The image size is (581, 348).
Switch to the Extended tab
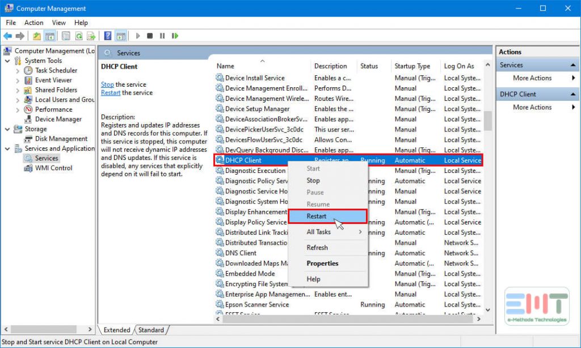coord(117,330)
